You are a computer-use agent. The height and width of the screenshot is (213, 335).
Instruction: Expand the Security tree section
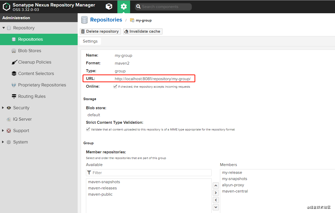(x=3, y=108)
